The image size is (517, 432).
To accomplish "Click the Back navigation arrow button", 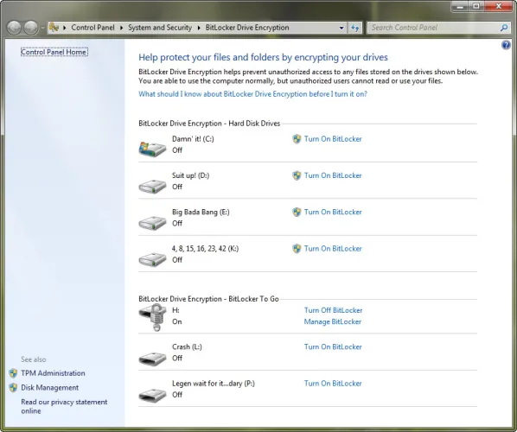I will pyautogui.click(x=14, y=28).
